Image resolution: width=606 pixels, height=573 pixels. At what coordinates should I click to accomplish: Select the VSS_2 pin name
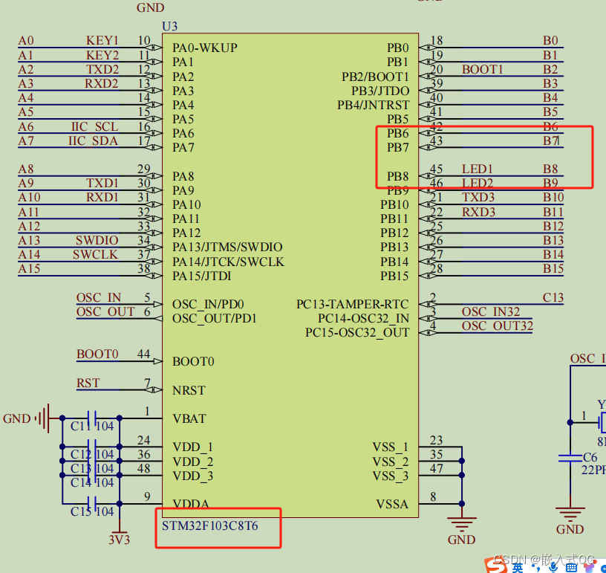point(391,462)
